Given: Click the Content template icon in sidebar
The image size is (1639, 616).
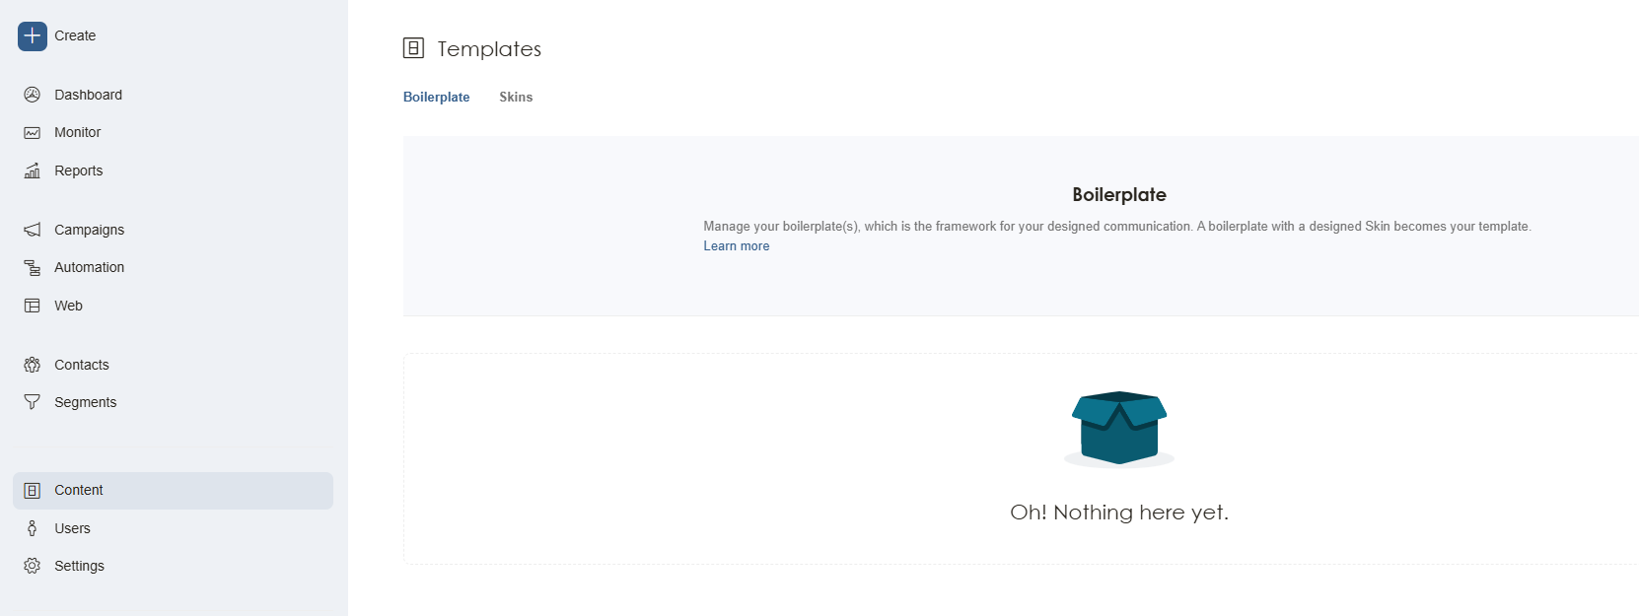Looking at the screenshot, I should coord(33,491).
